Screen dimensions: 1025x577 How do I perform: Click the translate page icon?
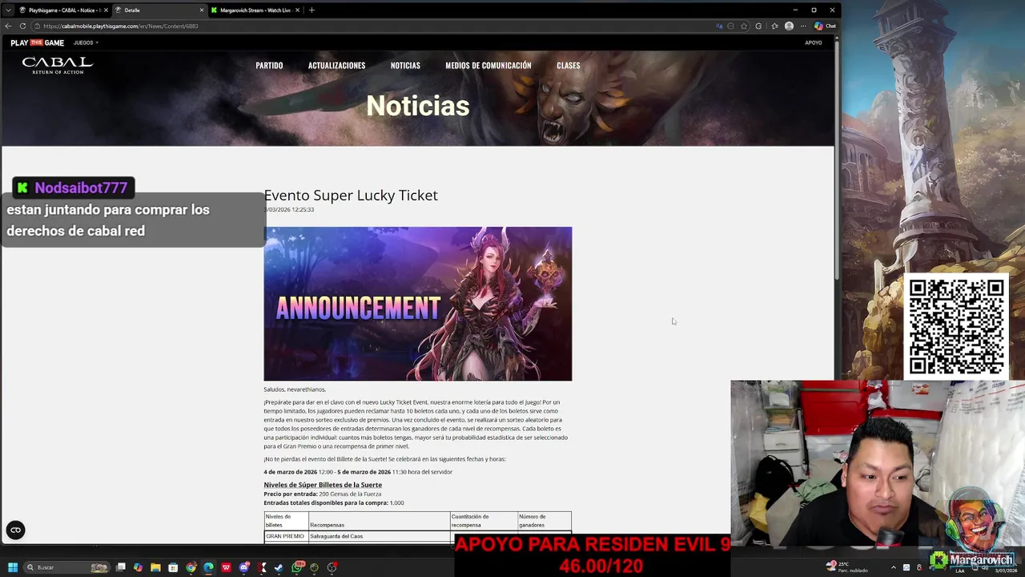719,26
